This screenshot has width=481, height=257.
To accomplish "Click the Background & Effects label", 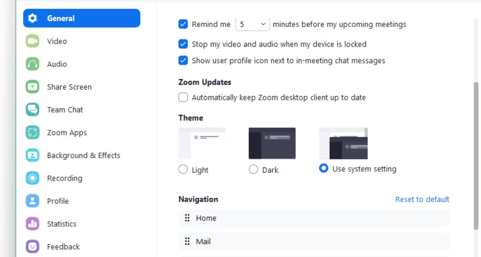I will (x=84, y=156).
